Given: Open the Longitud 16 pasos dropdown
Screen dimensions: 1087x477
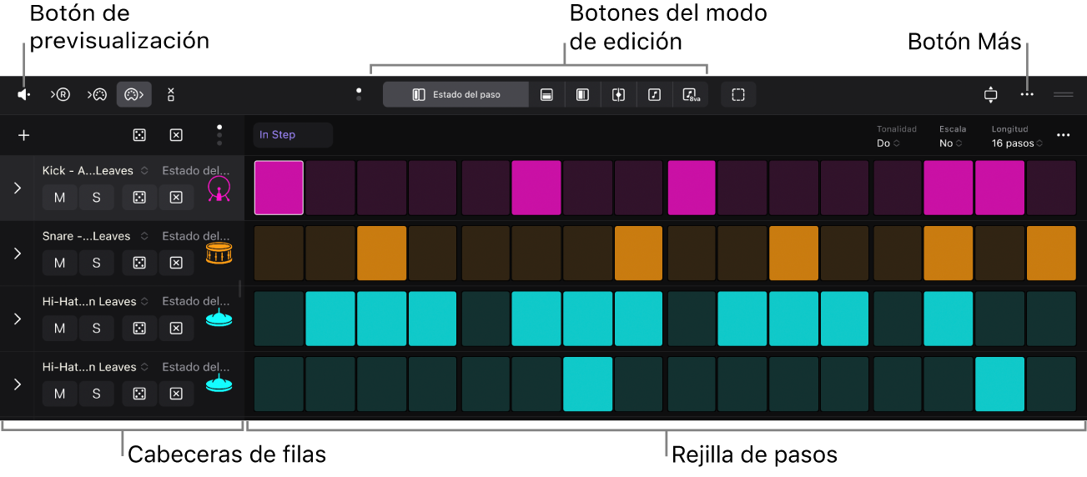Looking at the screenshot, I should click(x=1017, y=143).
